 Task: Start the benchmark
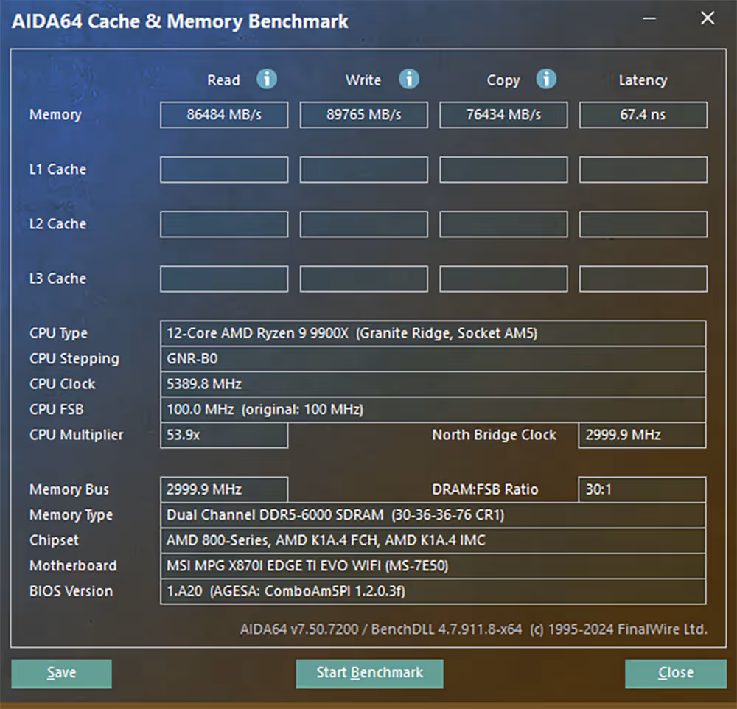click(369, 673)
